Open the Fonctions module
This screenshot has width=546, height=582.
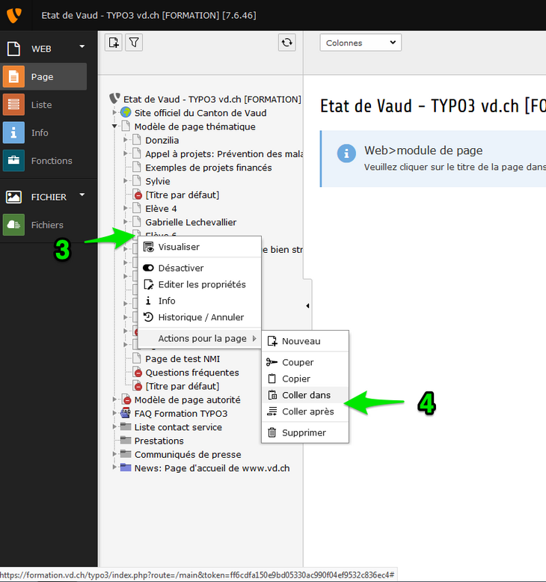click(44, 161)
